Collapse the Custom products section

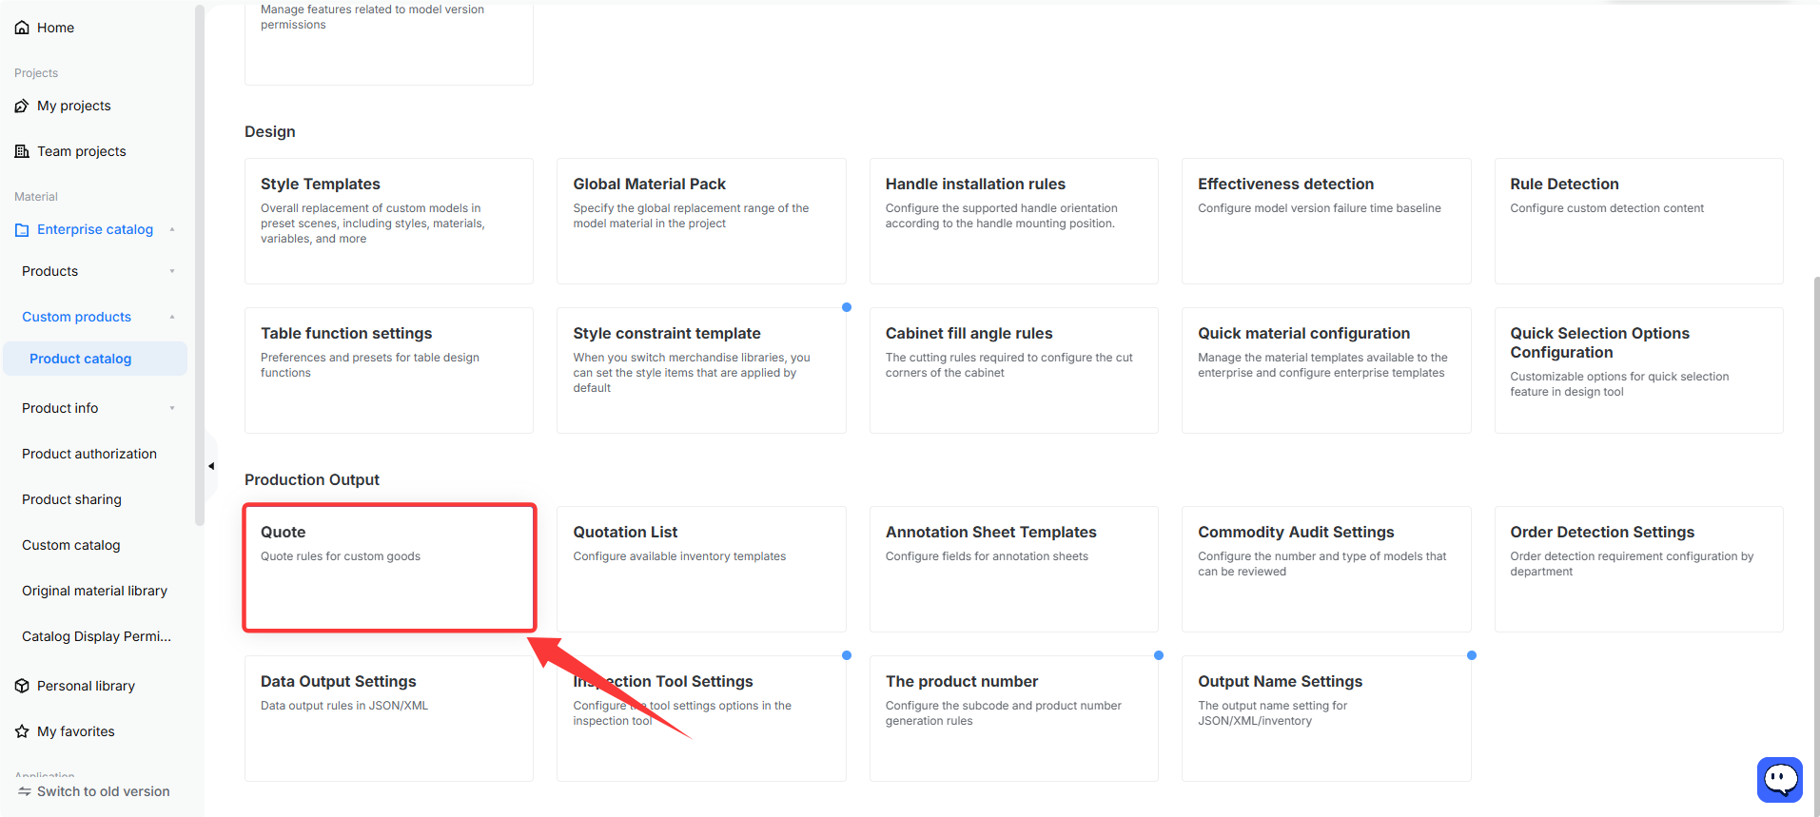point(172,317)
